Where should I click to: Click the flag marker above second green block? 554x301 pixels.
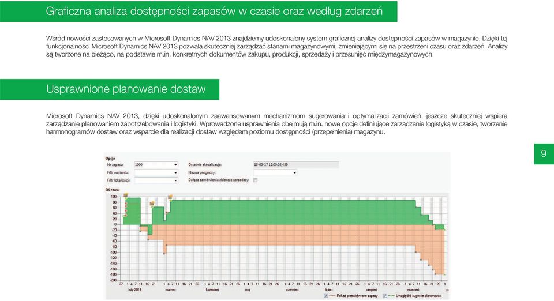[152, 204]
